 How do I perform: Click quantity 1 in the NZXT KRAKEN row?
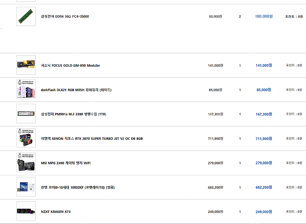tap(240, 212)
